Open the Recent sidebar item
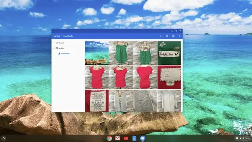The image size is (252, 142). pos(60,43)
